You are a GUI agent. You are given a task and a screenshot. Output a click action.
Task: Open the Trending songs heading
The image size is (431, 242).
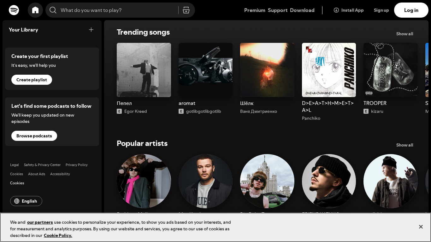click(143, 32)
